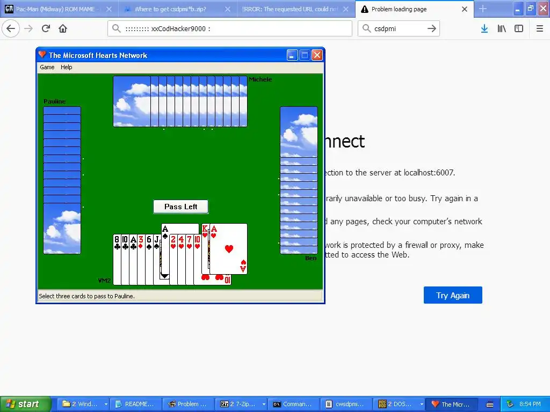Expand the '2 Wind...' taskbar group dropdown

pyautogui.click(x=106, y=404)
